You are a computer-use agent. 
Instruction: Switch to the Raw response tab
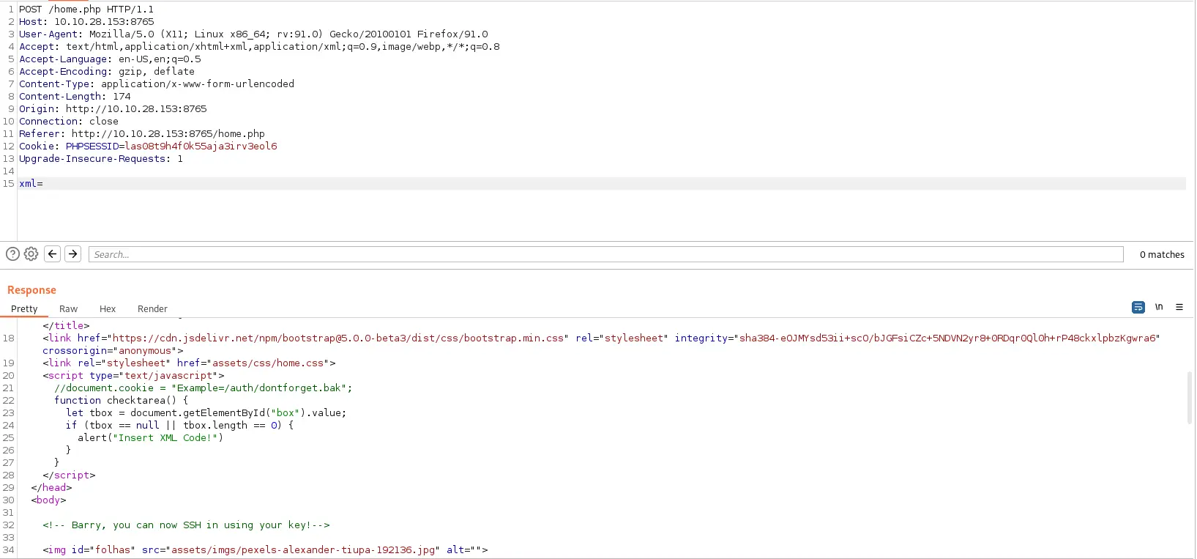pos(68,309)
